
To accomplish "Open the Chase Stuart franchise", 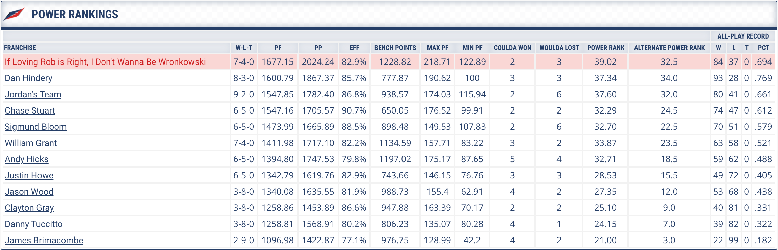I will (x=30, y=110).
